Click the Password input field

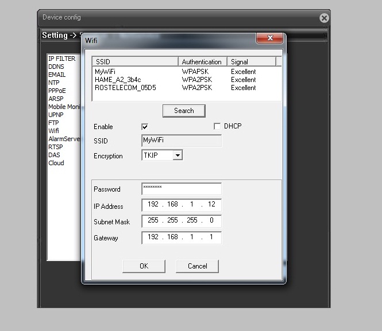coord(181,189)
